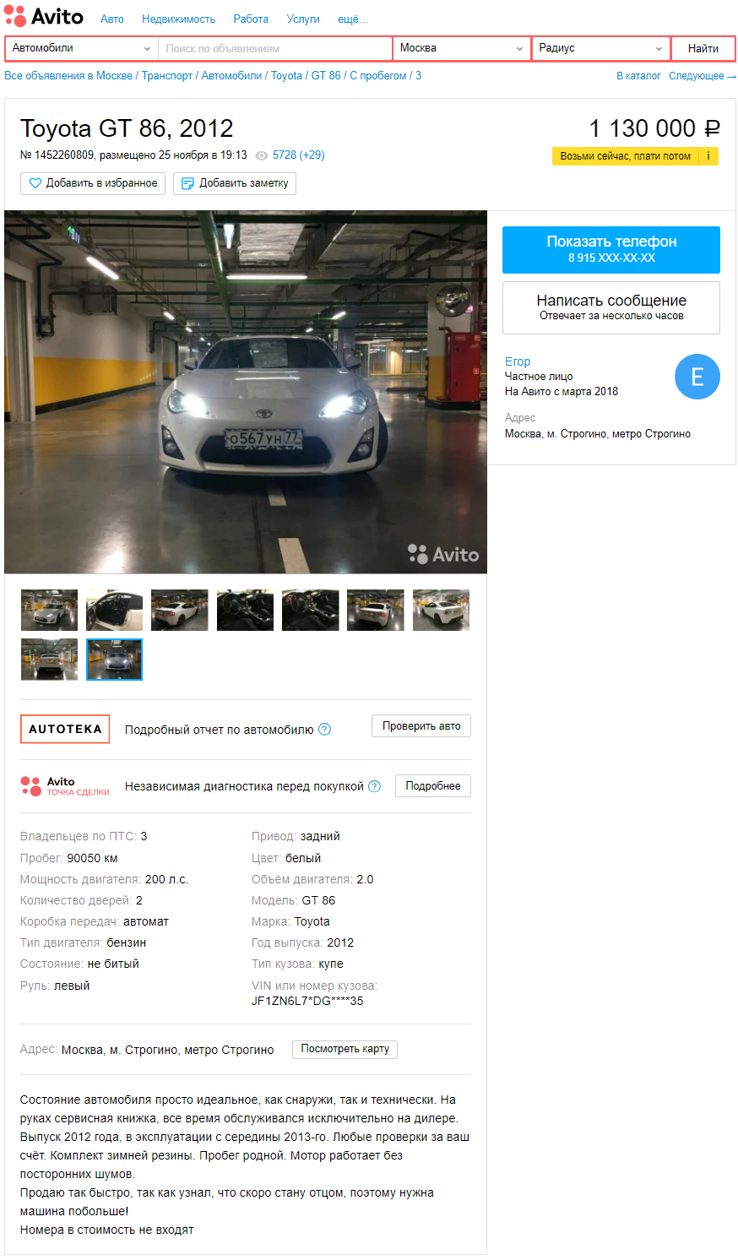Click the info icon on Возьми сейчас badge
This screenshot has height=1260, width=738.
708,156
